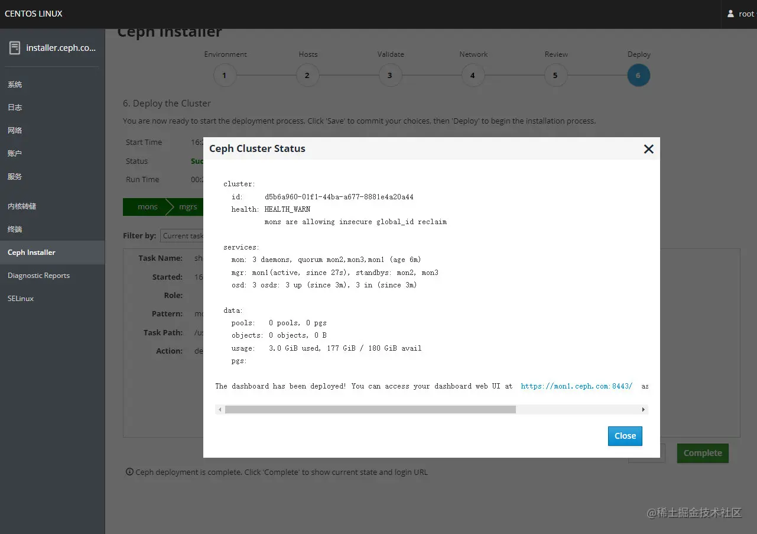The image size is (757, 534).
Task: Click the CENTOS LINUX title
Action: [34, 14]
